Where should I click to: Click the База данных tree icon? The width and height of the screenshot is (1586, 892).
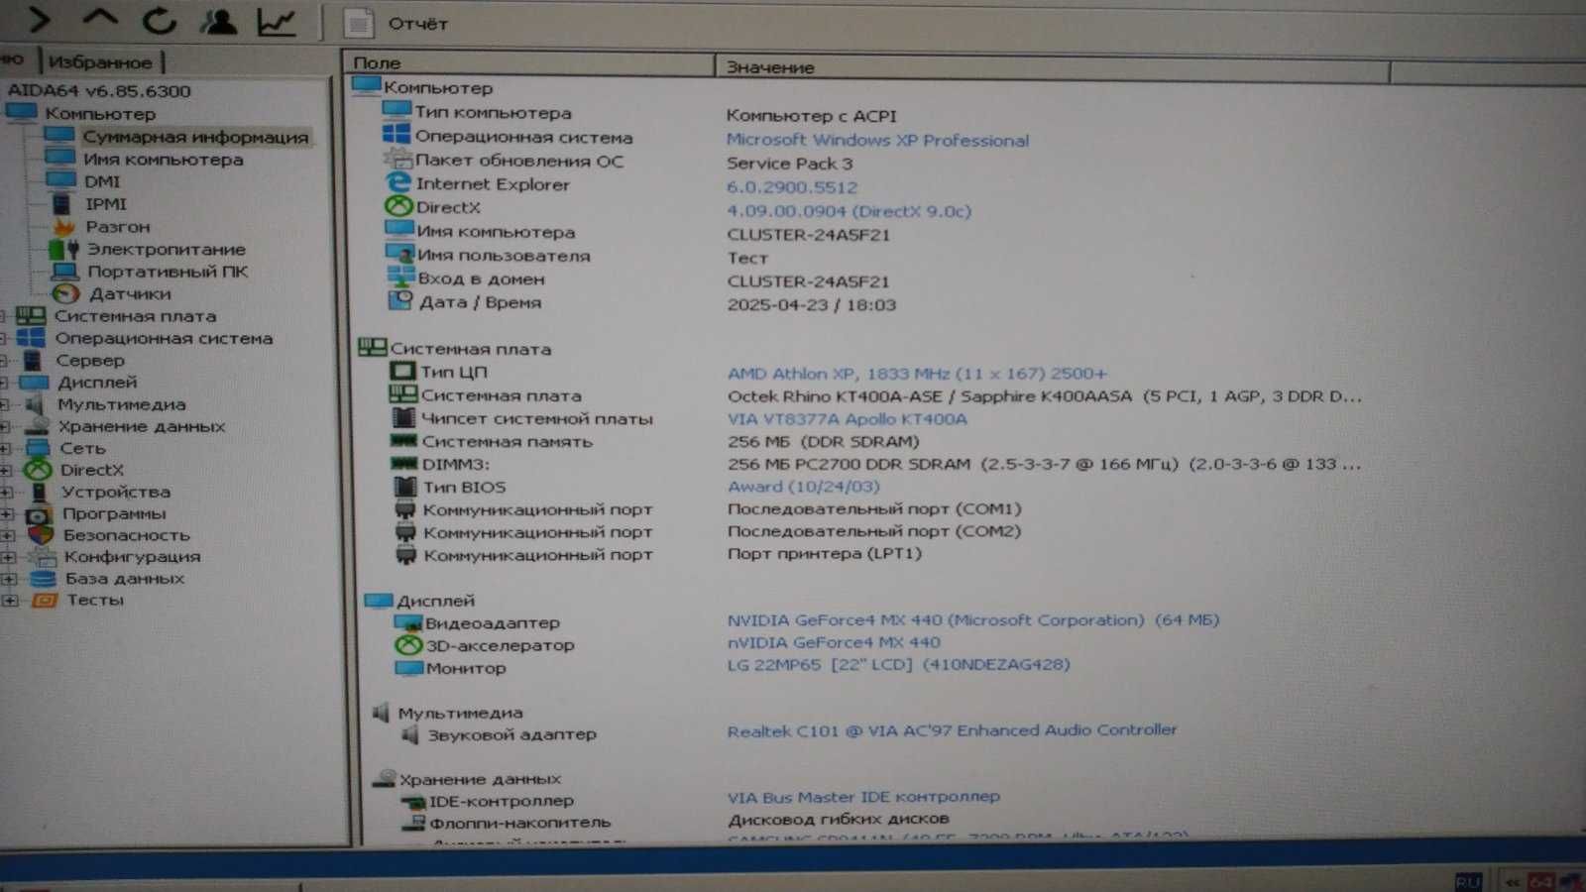pos(43,579)
